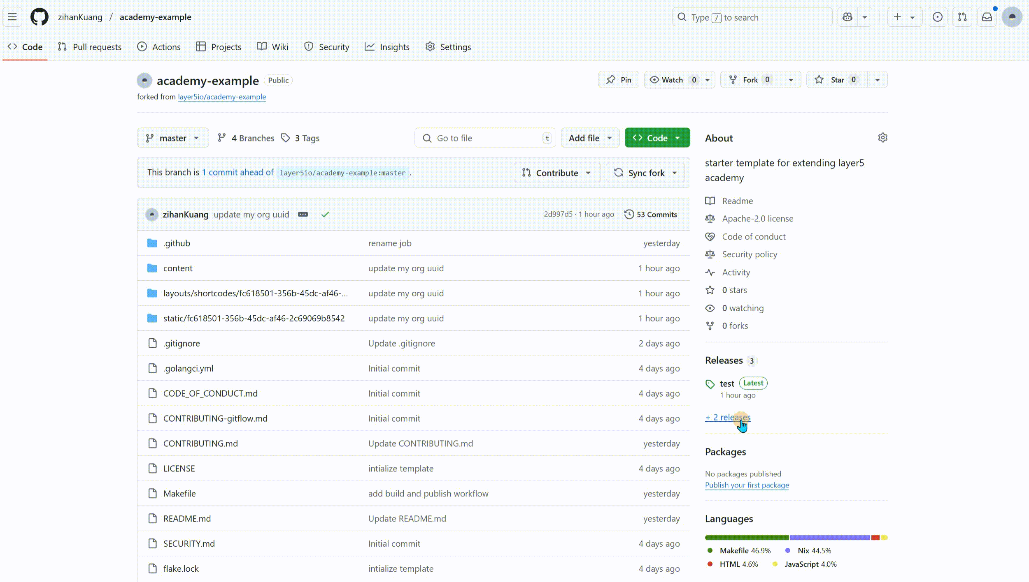Open the + 2 releases link
1029x582 pixels.
[728, 417]
